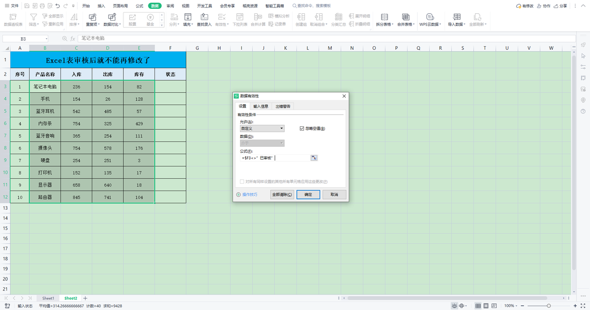
Task: Open the 文件 file menu
Action: click(11, 6)
